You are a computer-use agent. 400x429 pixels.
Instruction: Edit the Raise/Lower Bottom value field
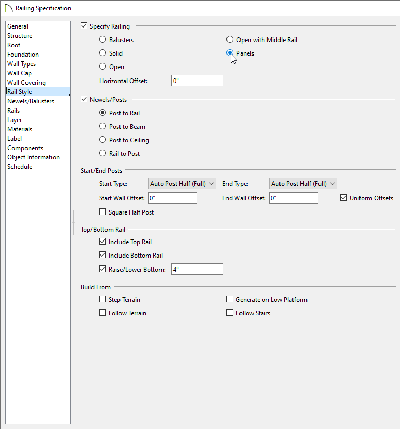pyautogui.click(x=197, y=269)
